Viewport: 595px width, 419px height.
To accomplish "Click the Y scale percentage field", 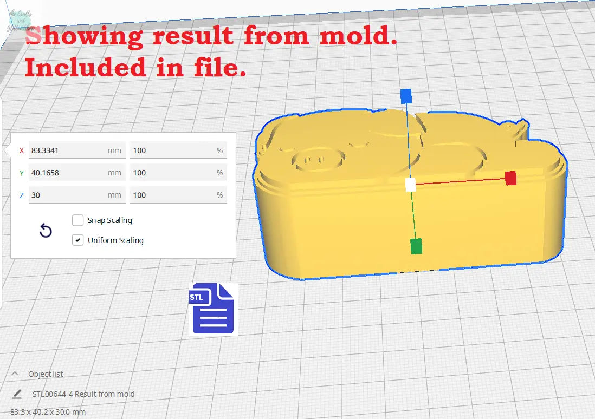I will point(172,173).
